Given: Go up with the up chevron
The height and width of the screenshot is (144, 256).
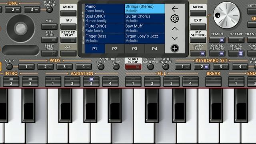Looking at the screenshot, I should pyautogui.click(x=175, y=29).
